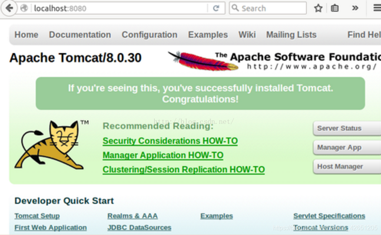Click the Developer Quick Start heading
381x235 pixels.
(64, 201)
